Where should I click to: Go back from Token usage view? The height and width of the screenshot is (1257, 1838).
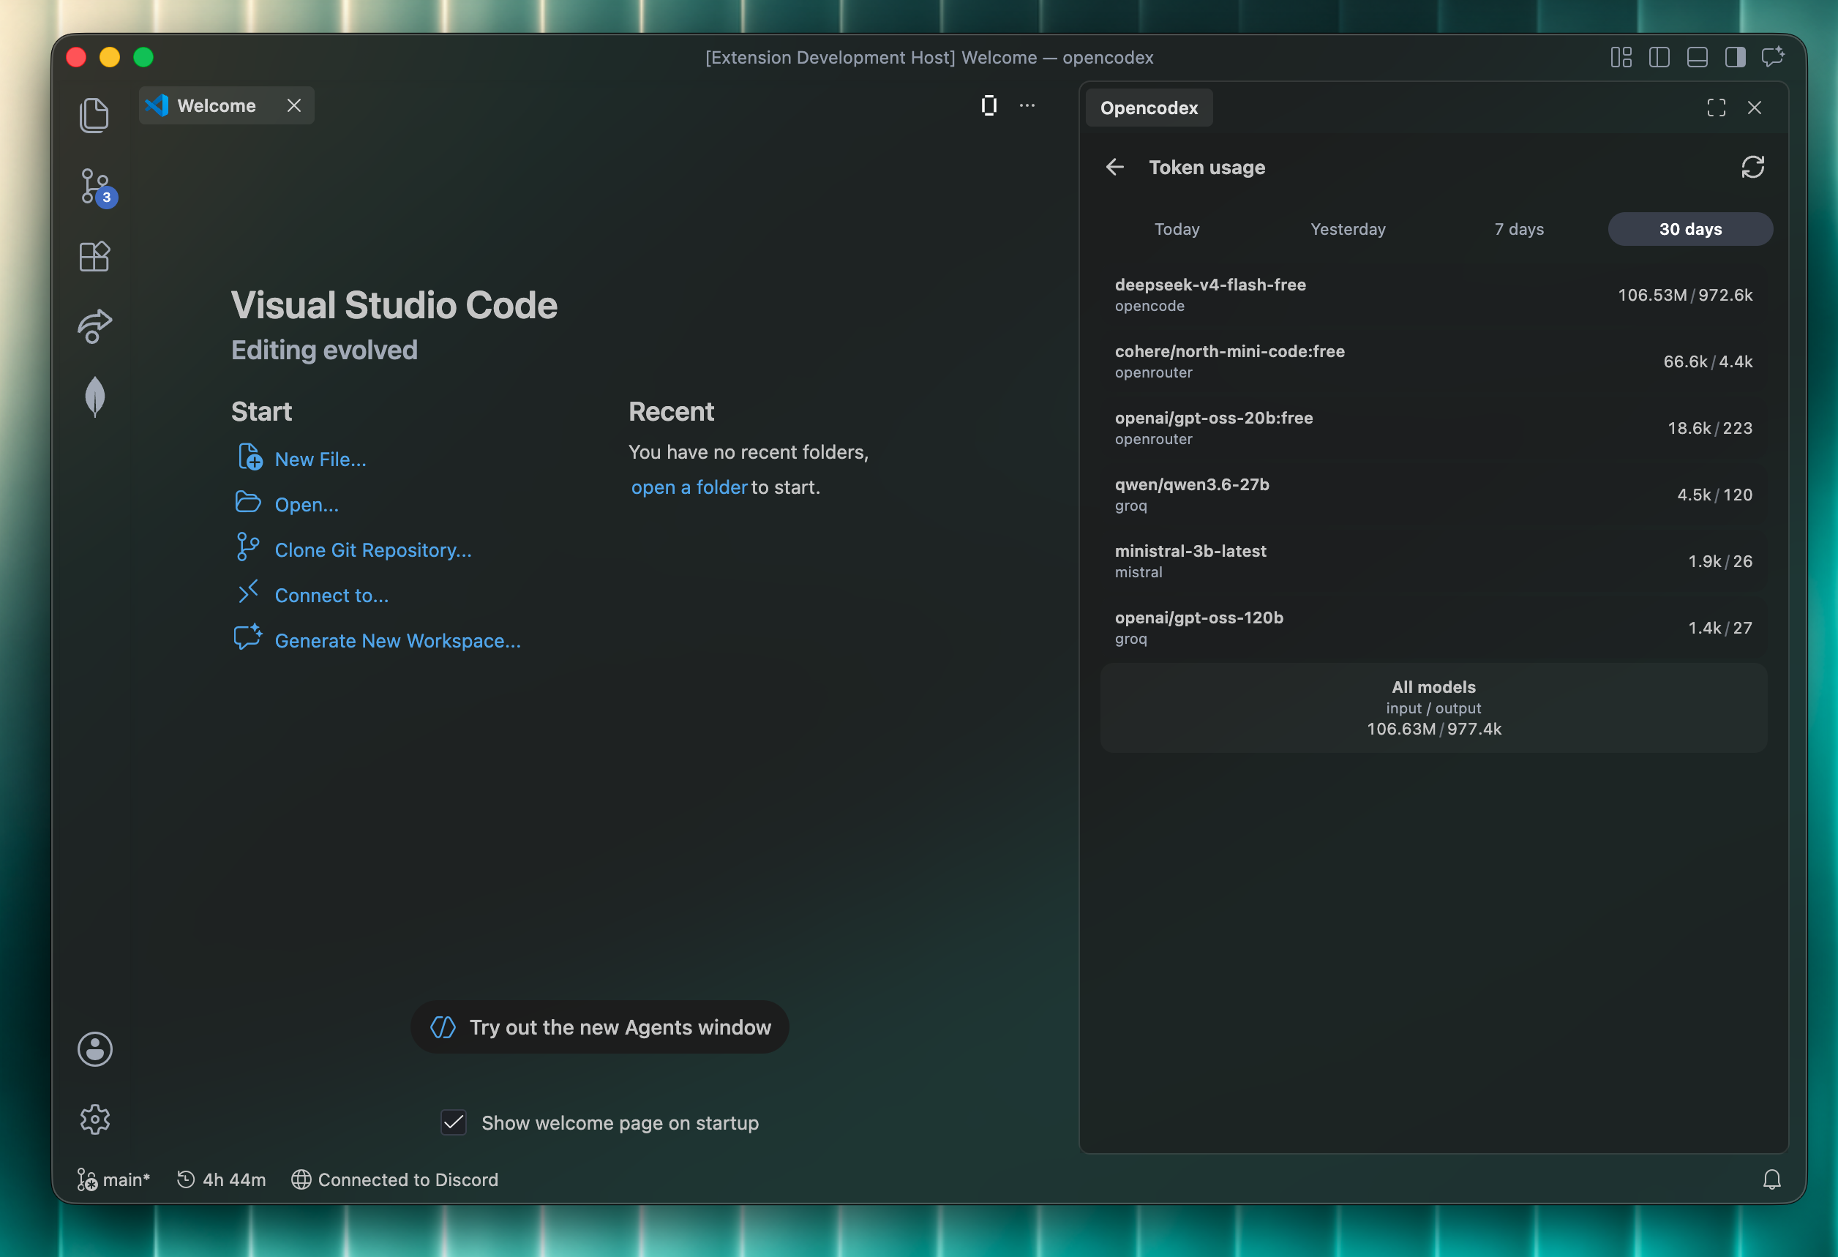[1115, 167]
